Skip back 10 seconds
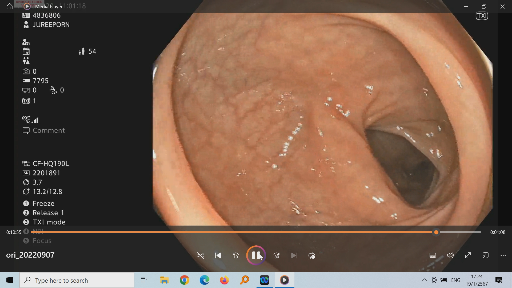This screenshot has width=512, height=288. [236, 256]
